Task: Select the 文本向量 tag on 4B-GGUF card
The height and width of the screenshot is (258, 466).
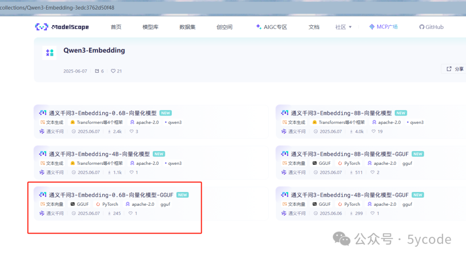Action: pos(294,204)
